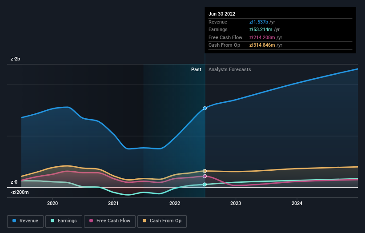Select the 2024 x-axis label
Screen dimensions: 365x233
coord(297,204)
